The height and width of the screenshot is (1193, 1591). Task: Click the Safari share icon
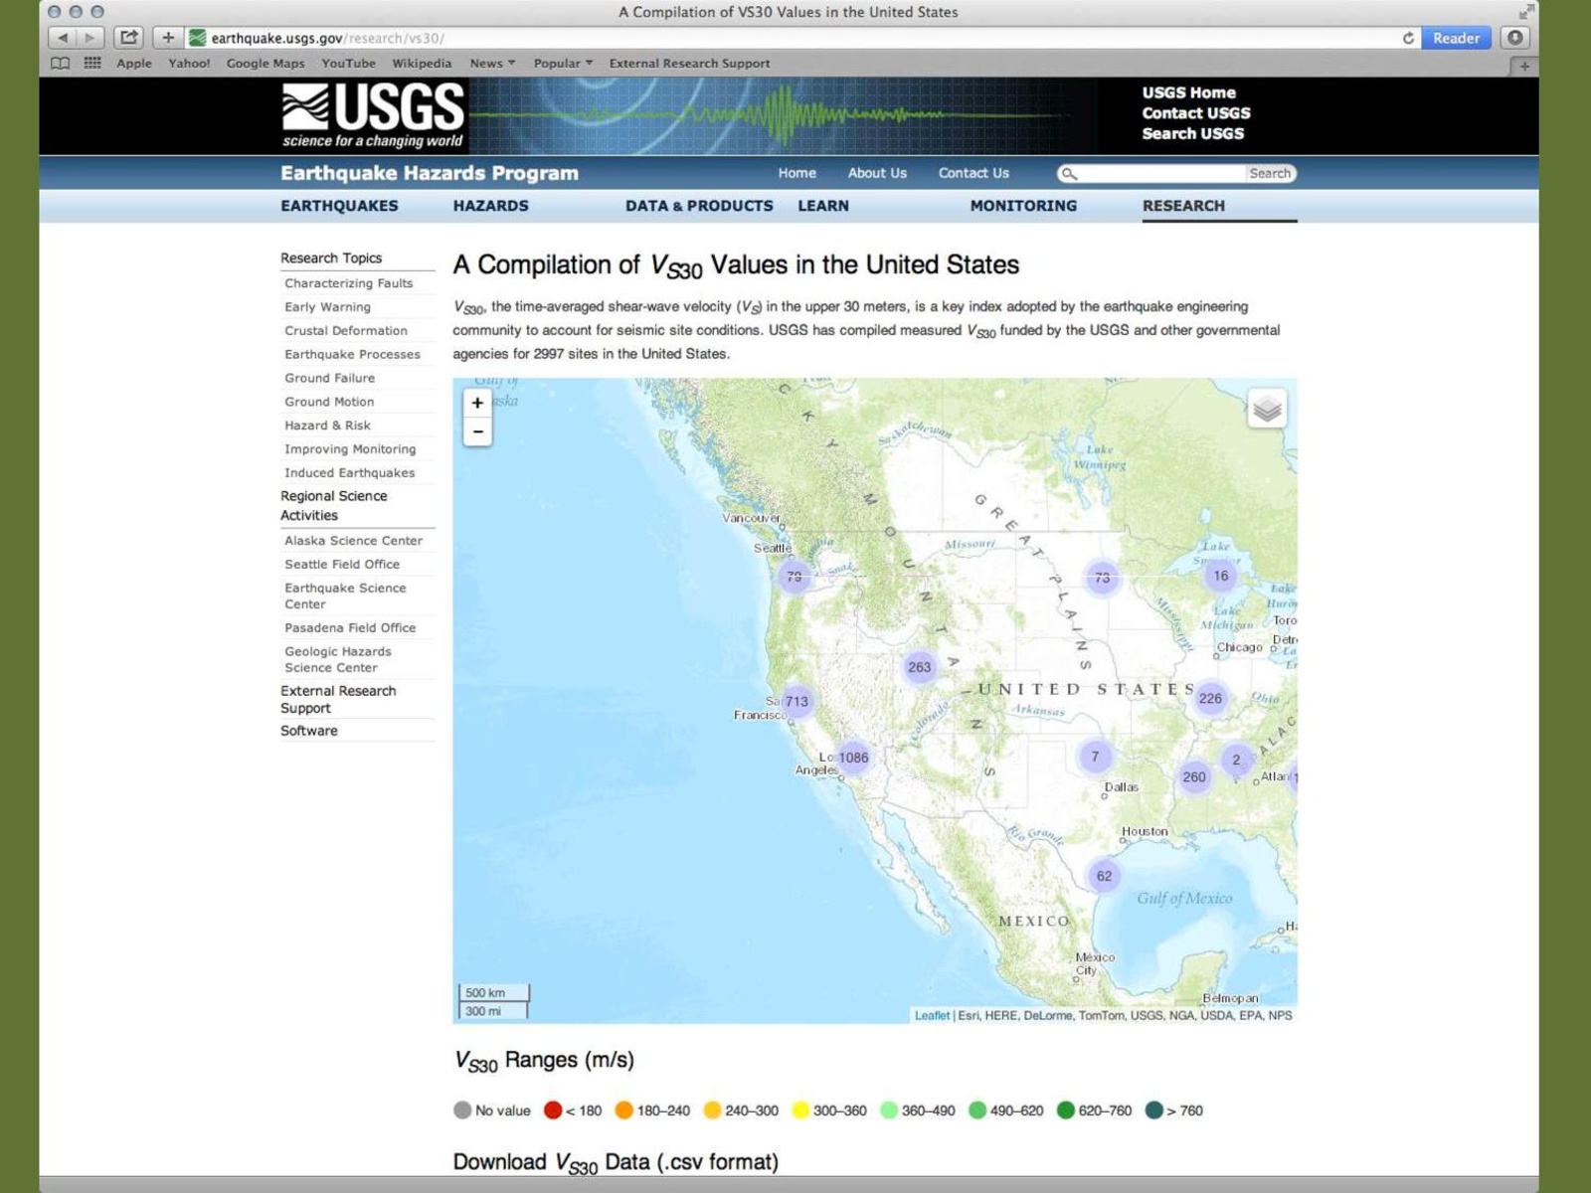point(129,38)
